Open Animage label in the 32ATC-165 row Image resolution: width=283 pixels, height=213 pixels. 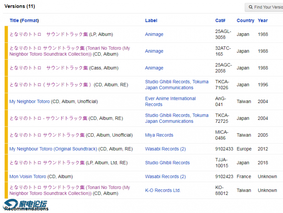154,51
